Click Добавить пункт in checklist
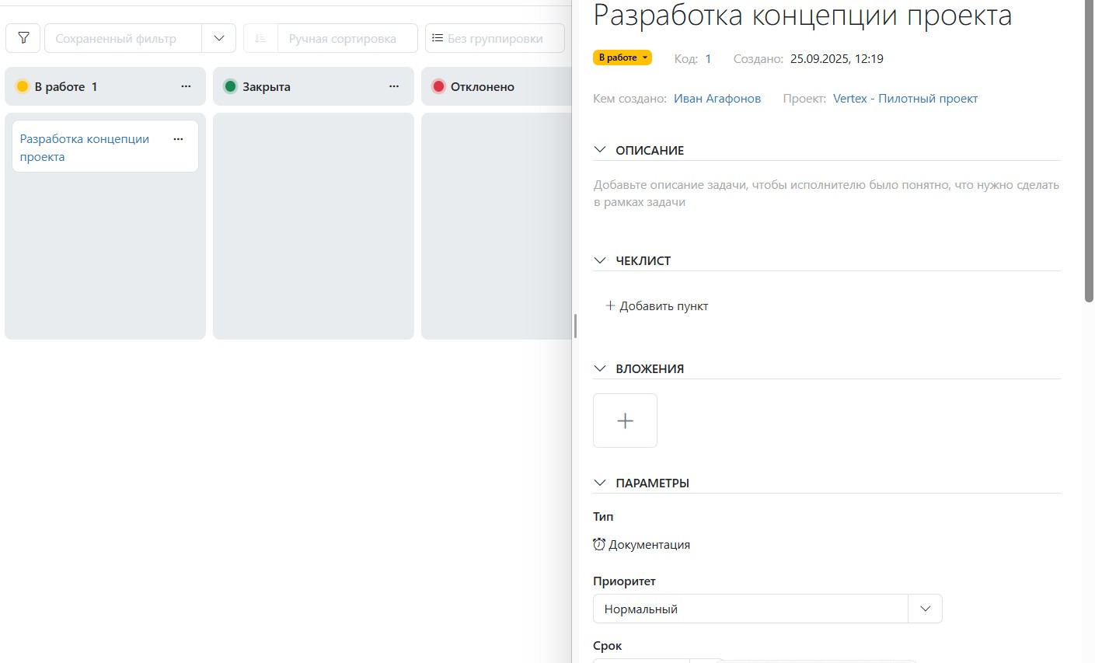The image size is (1095, 663). click(x=657, y=306)
